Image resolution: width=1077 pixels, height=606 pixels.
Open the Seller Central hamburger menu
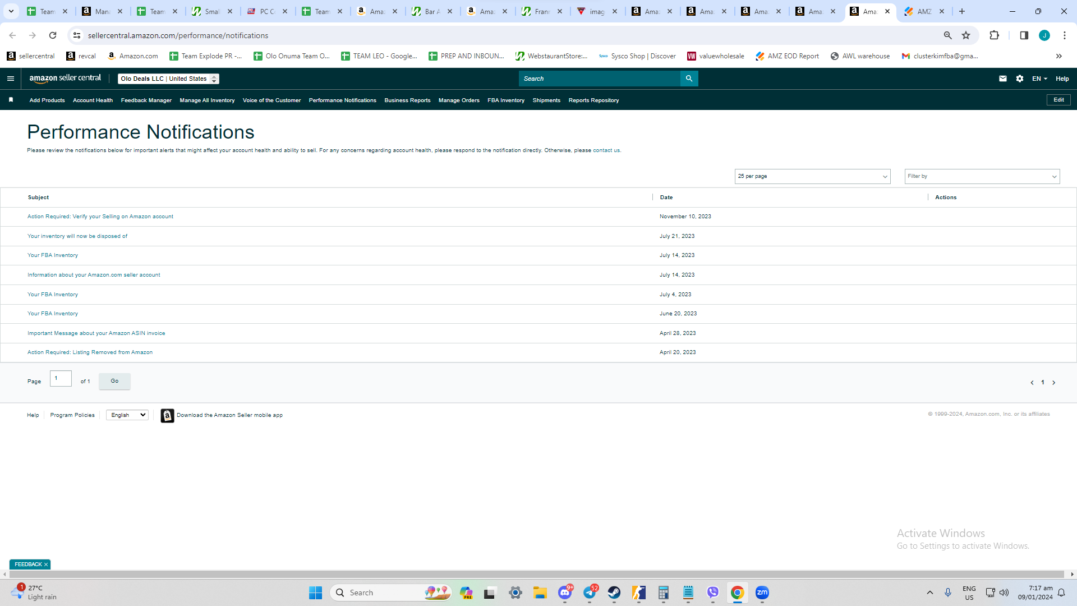tap(11, 79)
